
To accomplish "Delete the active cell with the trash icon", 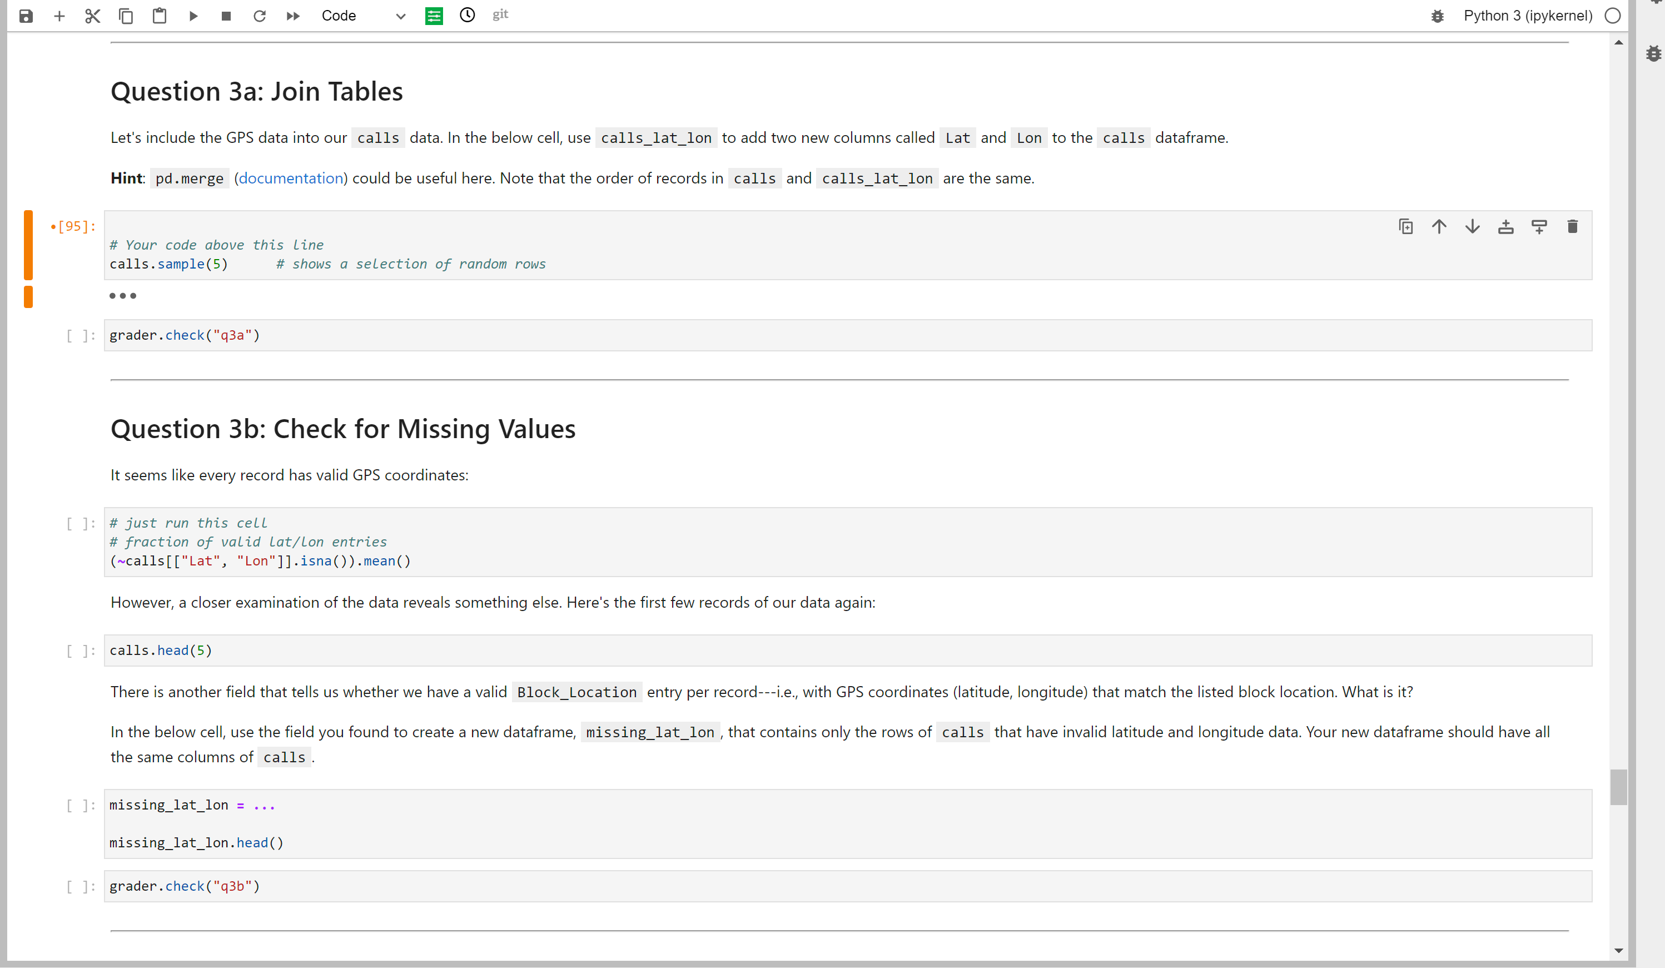I will coord(1573,227).
